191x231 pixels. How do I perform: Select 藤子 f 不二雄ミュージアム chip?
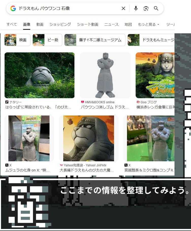[x=95, y=40]
